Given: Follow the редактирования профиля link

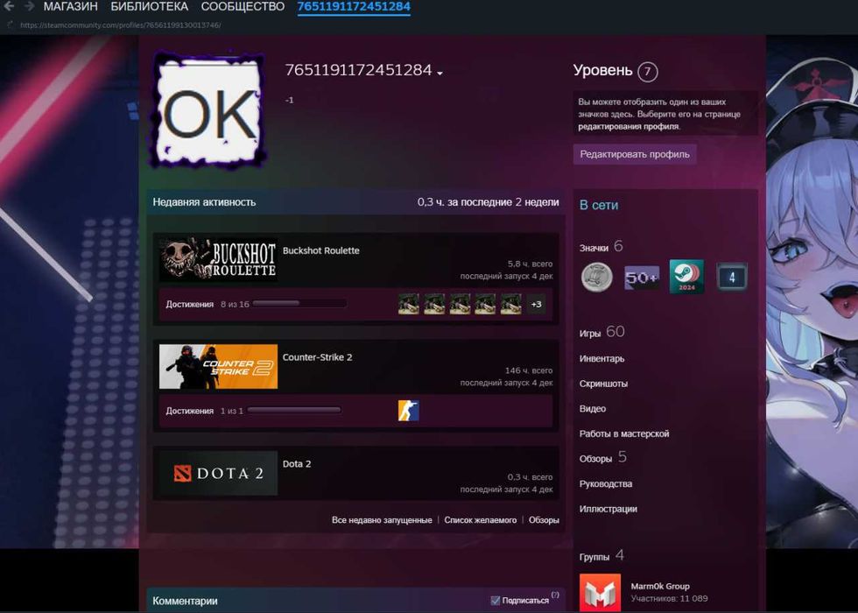Looking at the screenshot, I should click(629, 126).
